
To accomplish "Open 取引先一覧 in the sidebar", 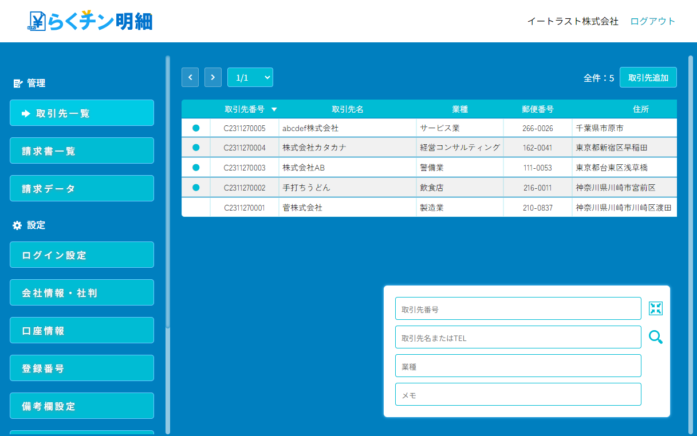I will (x=82, y=113).
